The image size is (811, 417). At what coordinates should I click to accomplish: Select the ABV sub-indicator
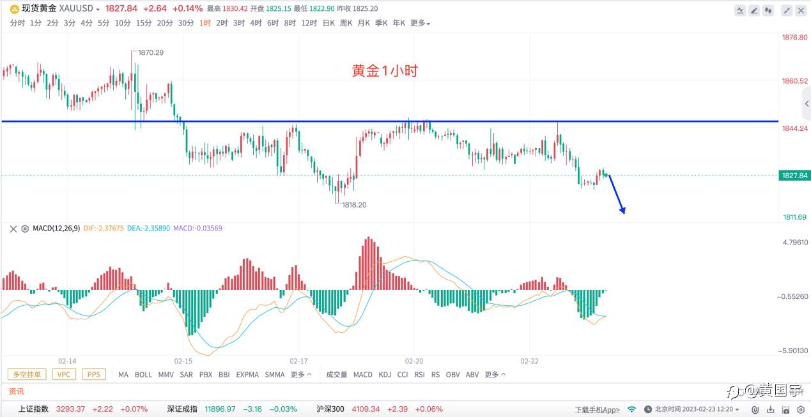(x=472, y=375)
